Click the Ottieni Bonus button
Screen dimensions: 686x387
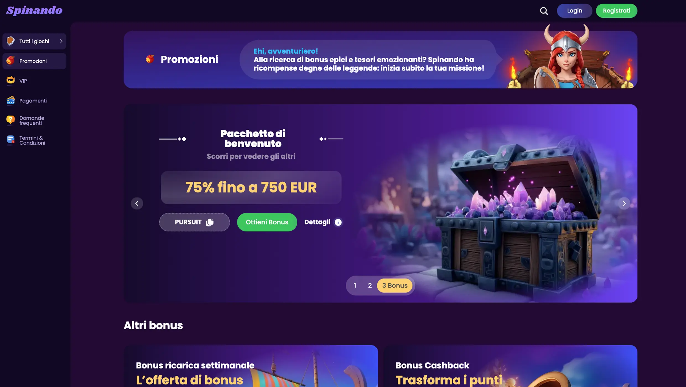click(267, 222)
